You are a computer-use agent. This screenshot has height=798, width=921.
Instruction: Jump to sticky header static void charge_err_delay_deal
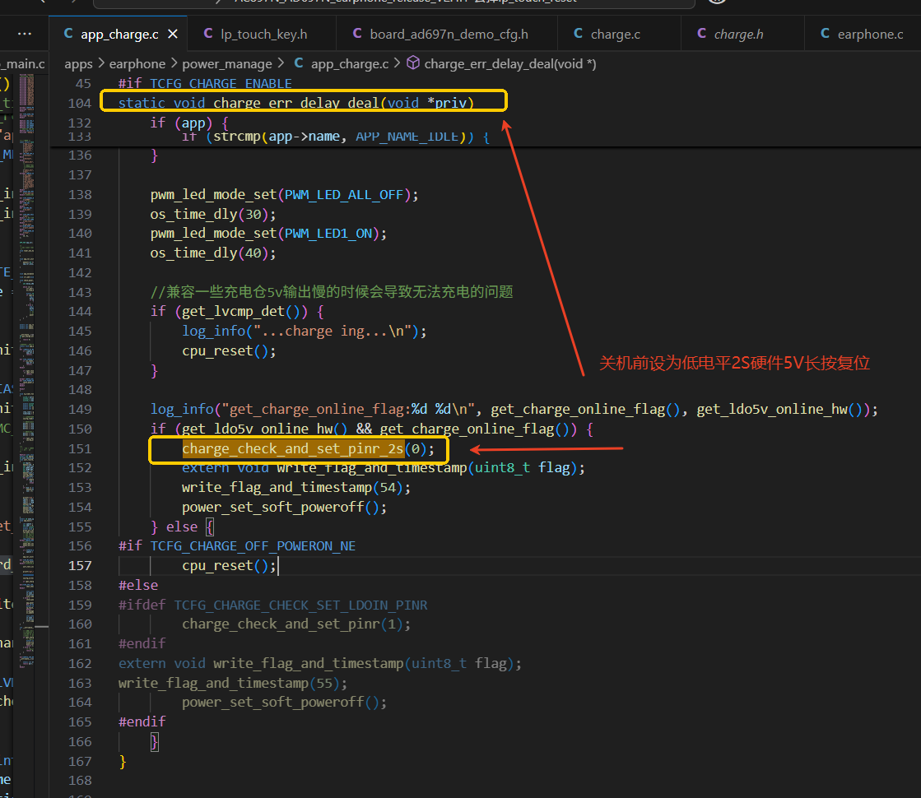point(296,104)
